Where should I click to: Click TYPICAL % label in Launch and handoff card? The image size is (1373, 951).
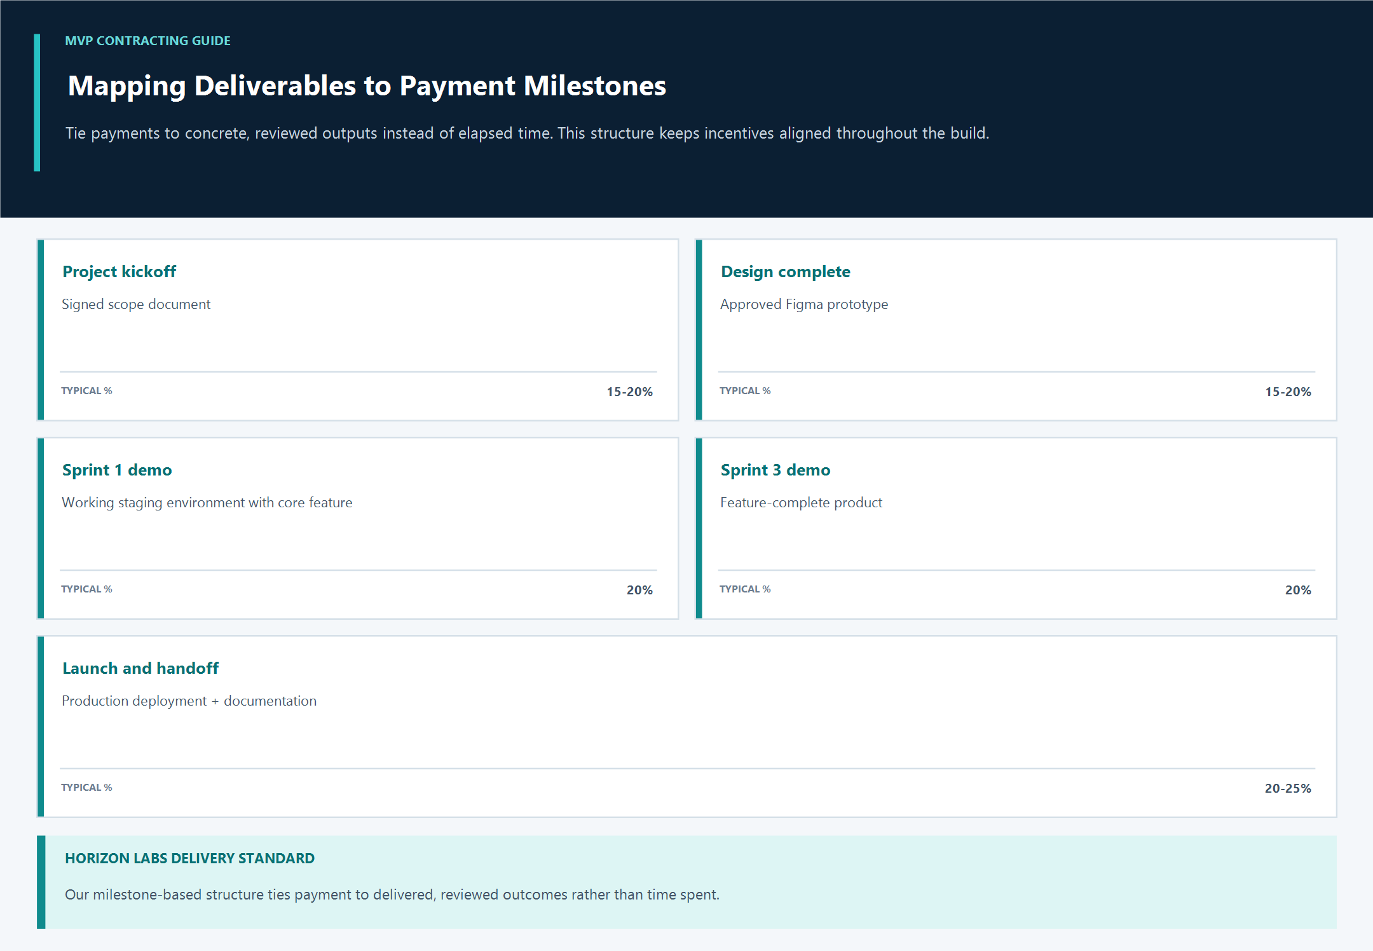tap(86, 788)
